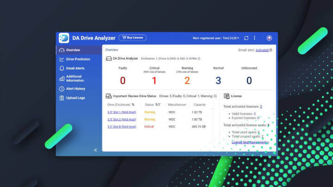The height and width of the screenshot is (187, 333).
Task: Click the Enclosures and drives summary text
Action: click(171, 59)
